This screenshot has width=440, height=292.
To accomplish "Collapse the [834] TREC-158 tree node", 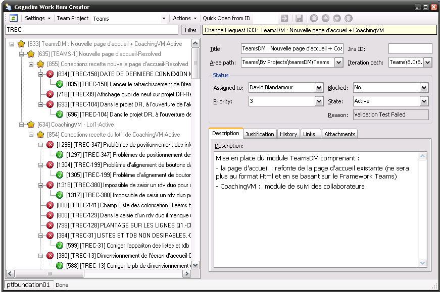I will (x=41, y=74).
